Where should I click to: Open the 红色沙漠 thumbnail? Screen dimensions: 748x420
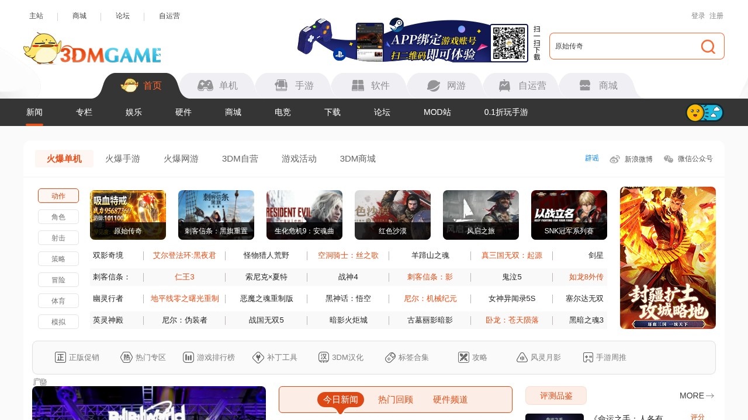[393, 215]
